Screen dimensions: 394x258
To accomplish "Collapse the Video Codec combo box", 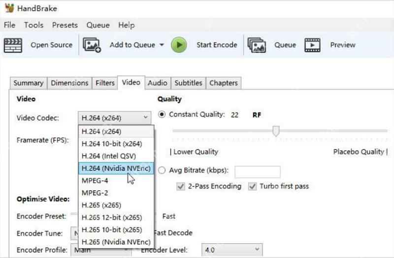I will point(115,118).
